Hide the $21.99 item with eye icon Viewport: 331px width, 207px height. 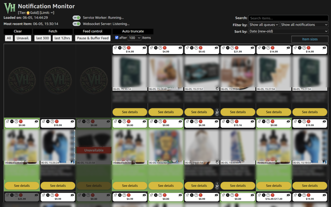point(252,48)
